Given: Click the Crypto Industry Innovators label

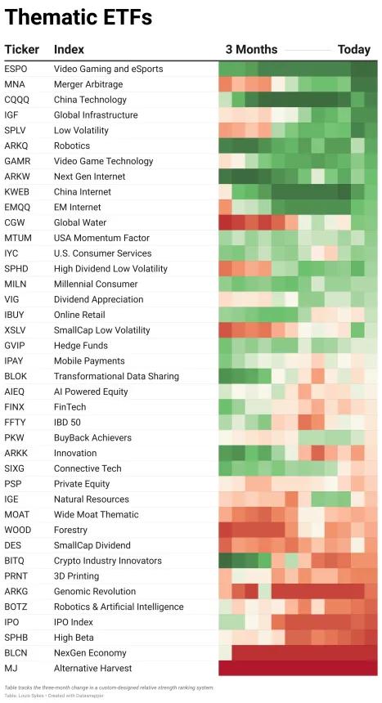Looking at the screenshot, I should tap(108, 561).
